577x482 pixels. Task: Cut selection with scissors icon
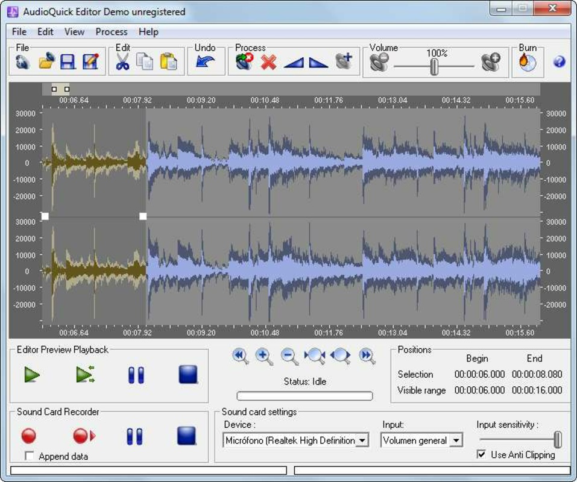pos(122,61)
